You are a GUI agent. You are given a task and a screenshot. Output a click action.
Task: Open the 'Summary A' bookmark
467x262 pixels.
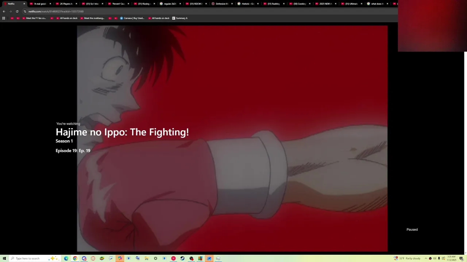(x=180, y=18)
